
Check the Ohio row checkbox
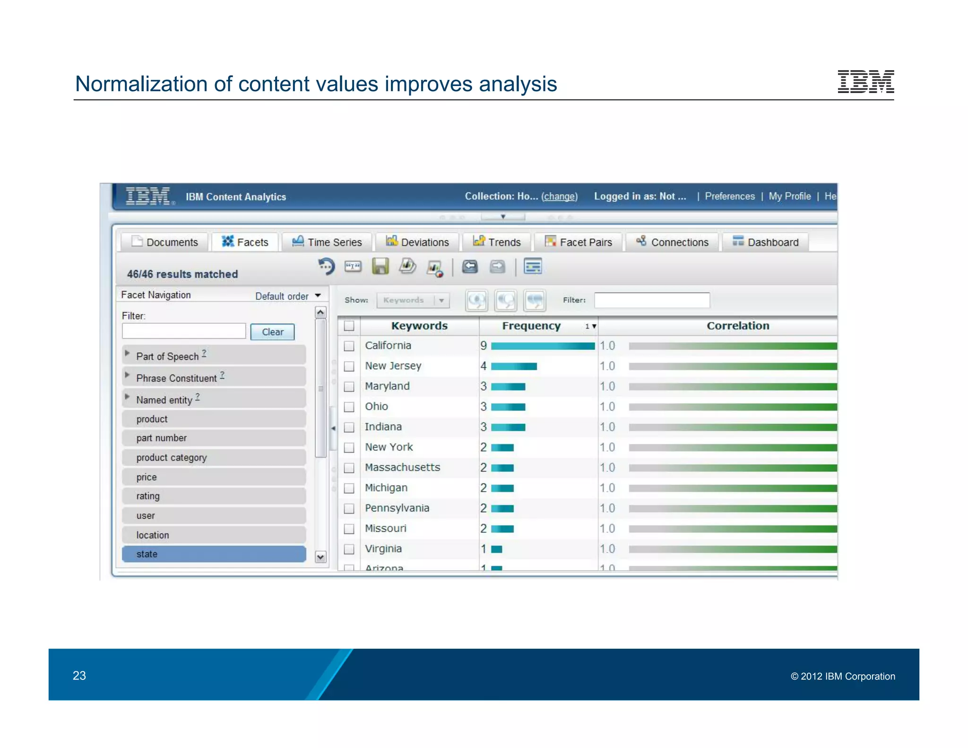click(349, 407)
